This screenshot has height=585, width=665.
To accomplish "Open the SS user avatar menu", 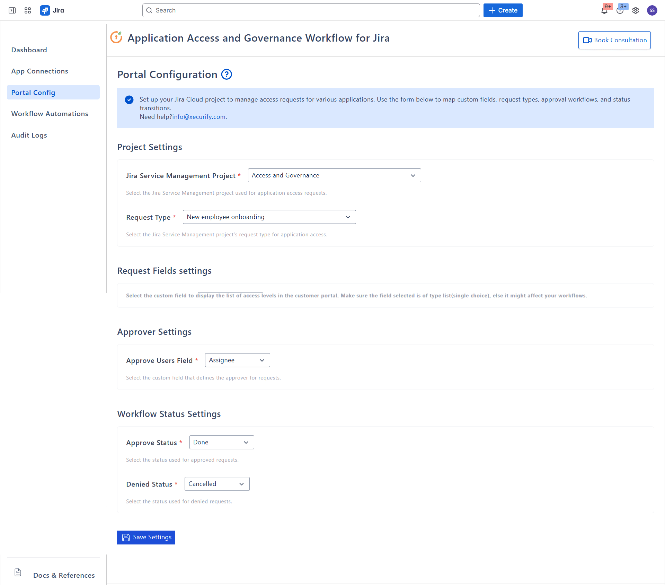I will tap(652, 10).
